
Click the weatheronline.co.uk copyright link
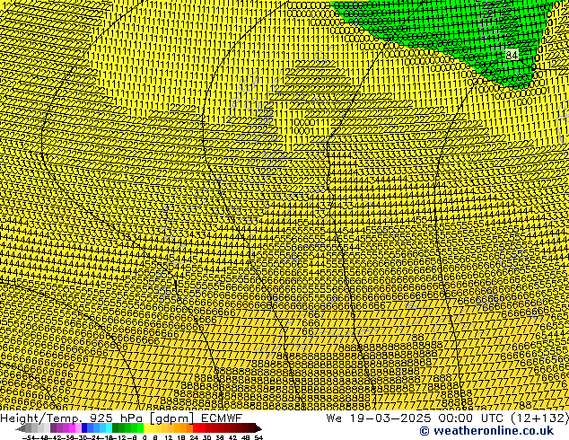coord(486,431)
